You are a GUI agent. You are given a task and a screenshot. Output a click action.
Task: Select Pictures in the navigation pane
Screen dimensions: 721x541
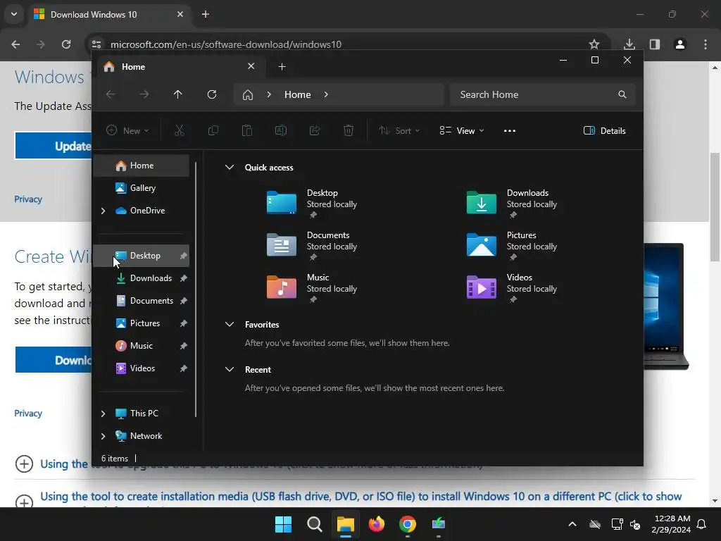click(141, 323)
